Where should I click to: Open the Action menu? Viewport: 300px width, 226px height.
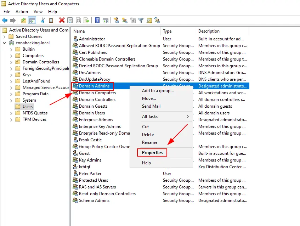click(x=22, y=11)
